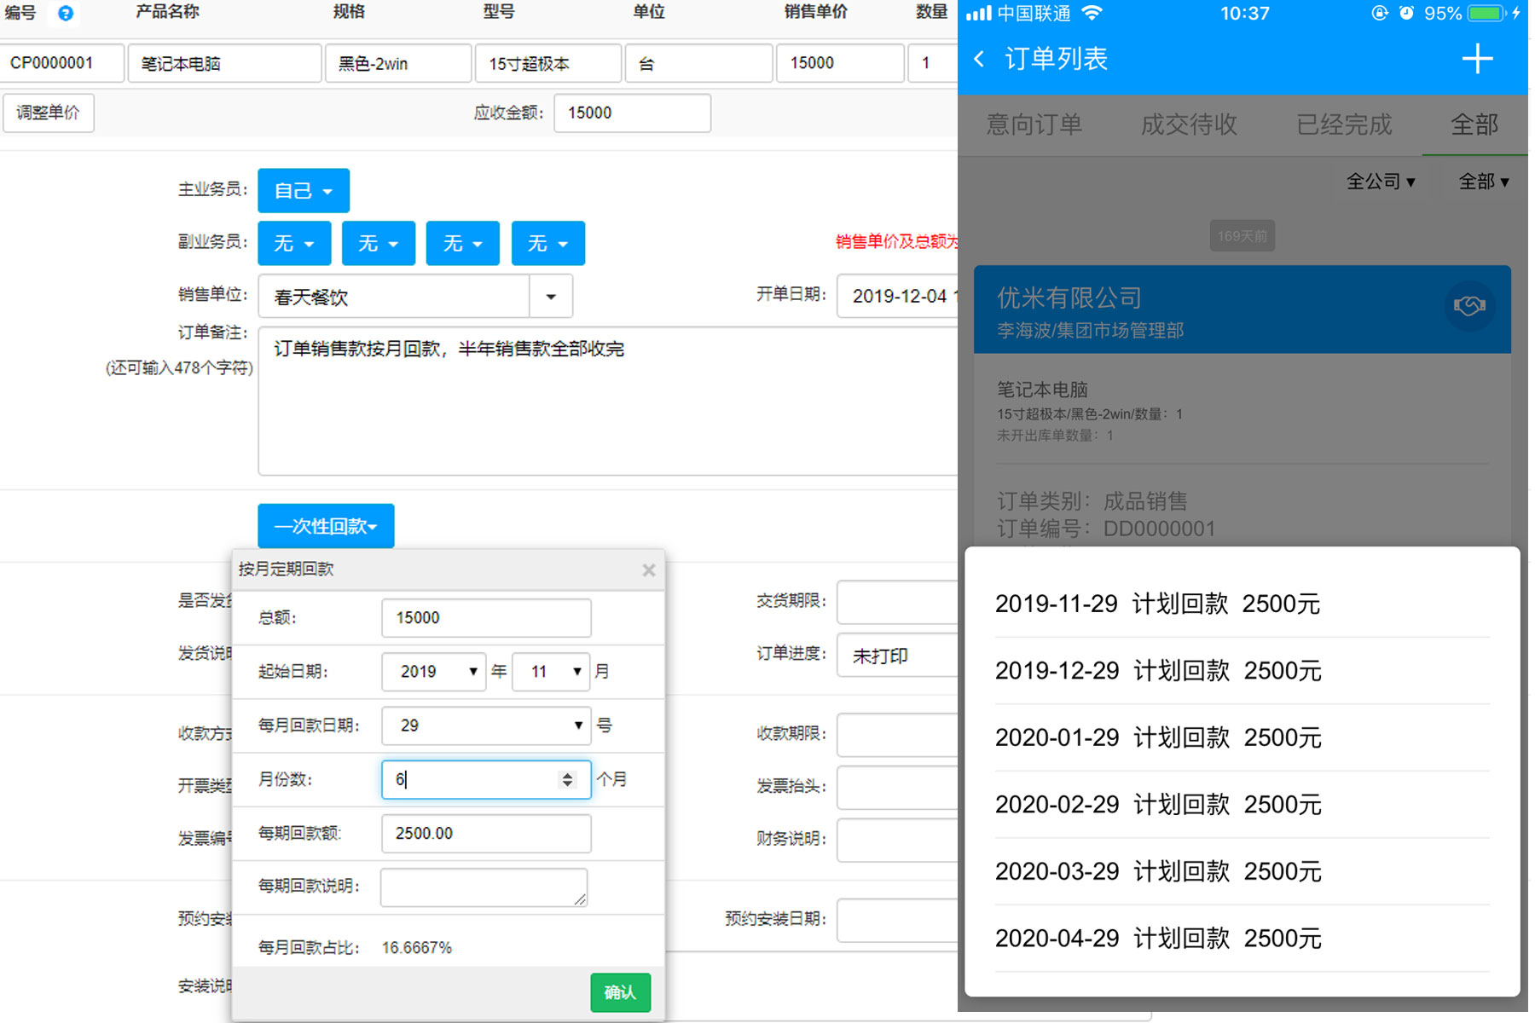Click the 财务说明 input field
Screen dimensions: 1535x1023
(898, 840)
